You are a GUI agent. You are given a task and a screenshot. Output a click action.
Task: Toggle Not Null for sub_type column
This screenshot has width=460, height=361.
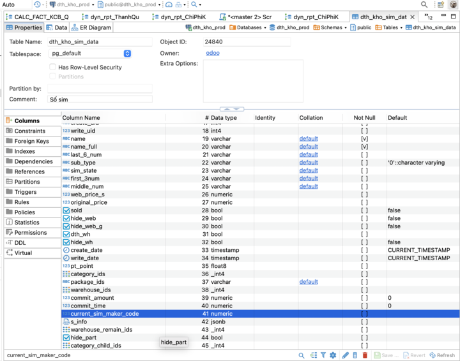[364, 163]
